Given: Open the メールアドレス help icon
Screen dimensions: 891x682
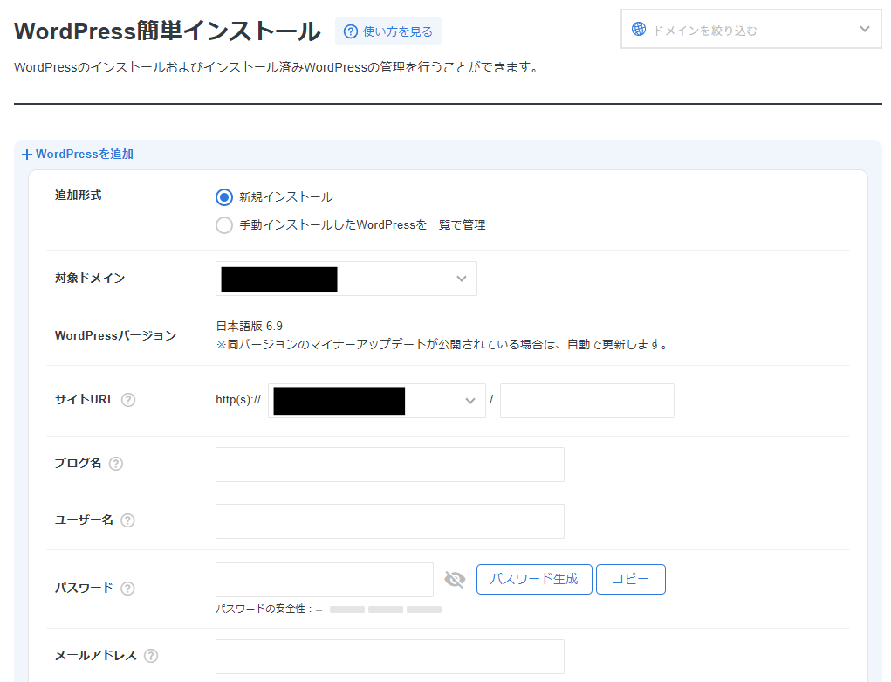Looking at the screenshot, I should coord(149,656).
